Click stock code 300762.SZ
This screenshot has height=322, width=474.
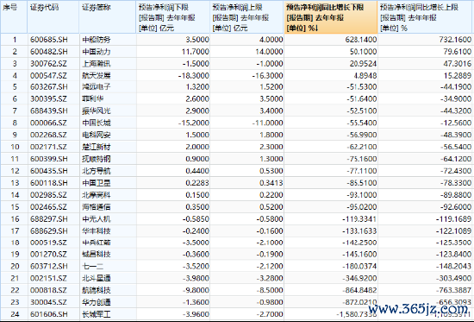pyautogui.click(x=48, y=64)
